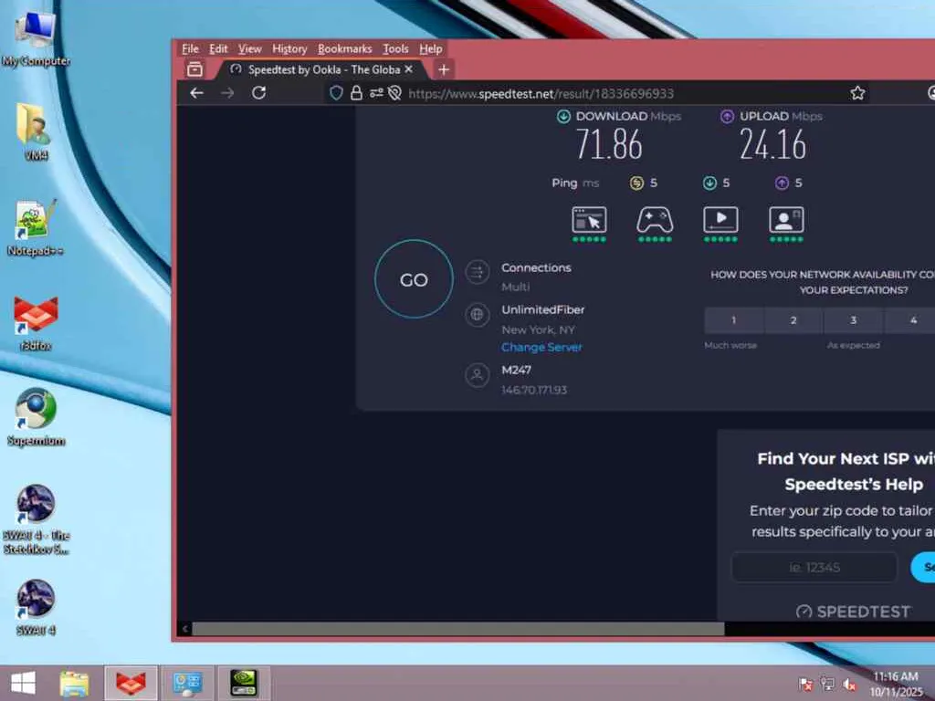Open the SWAT 4 desktop shortcut
The image size is (935, 701).
tap(36, 607)
